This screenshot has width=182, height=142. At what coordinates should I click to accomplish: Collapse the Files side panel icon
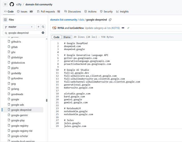click(x=5, y=20)
